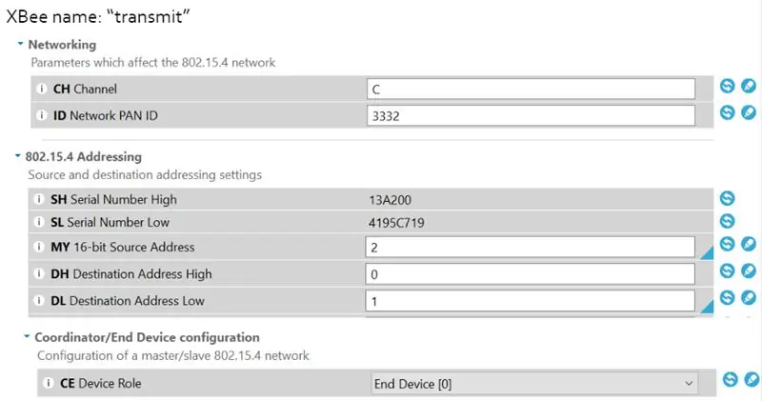Write the Network PAN ID value
762x401 pixels.
click(x=749, y=112)
